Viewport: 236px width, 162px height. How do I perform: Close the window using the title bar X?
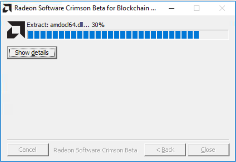click(x=222, y=8)
